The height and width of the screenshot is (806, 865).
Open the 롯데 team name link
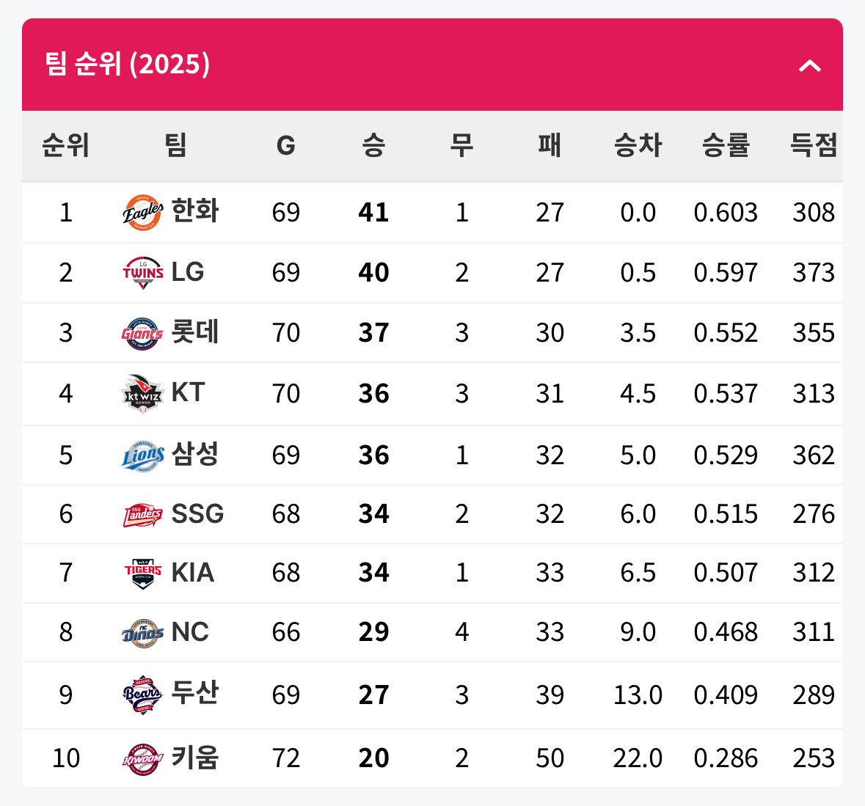(x=195, y=332)
